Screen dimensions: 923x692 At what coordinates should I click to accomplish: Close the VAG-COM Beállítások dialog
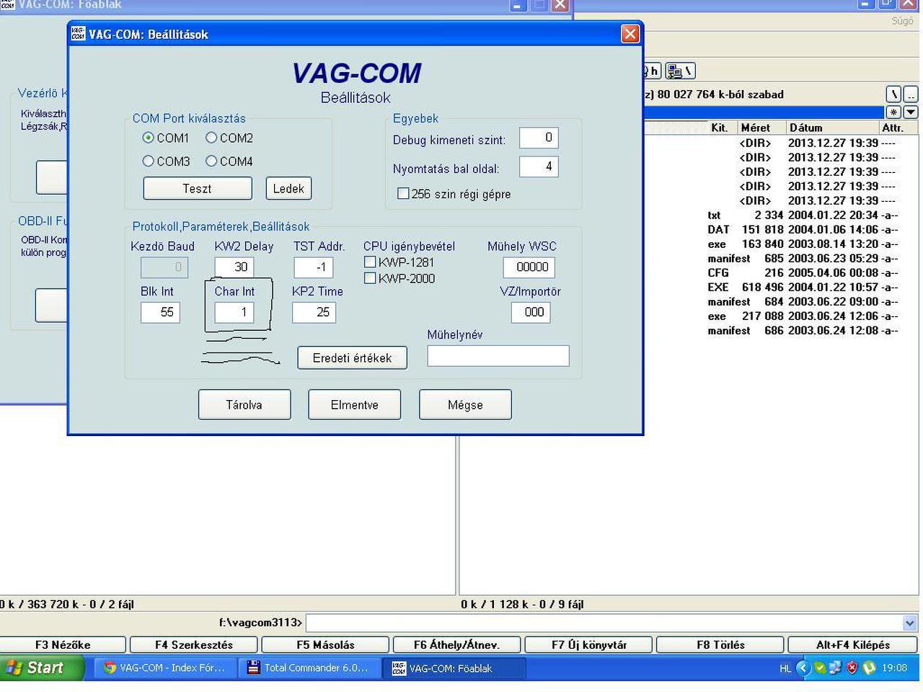coord(630,34)
